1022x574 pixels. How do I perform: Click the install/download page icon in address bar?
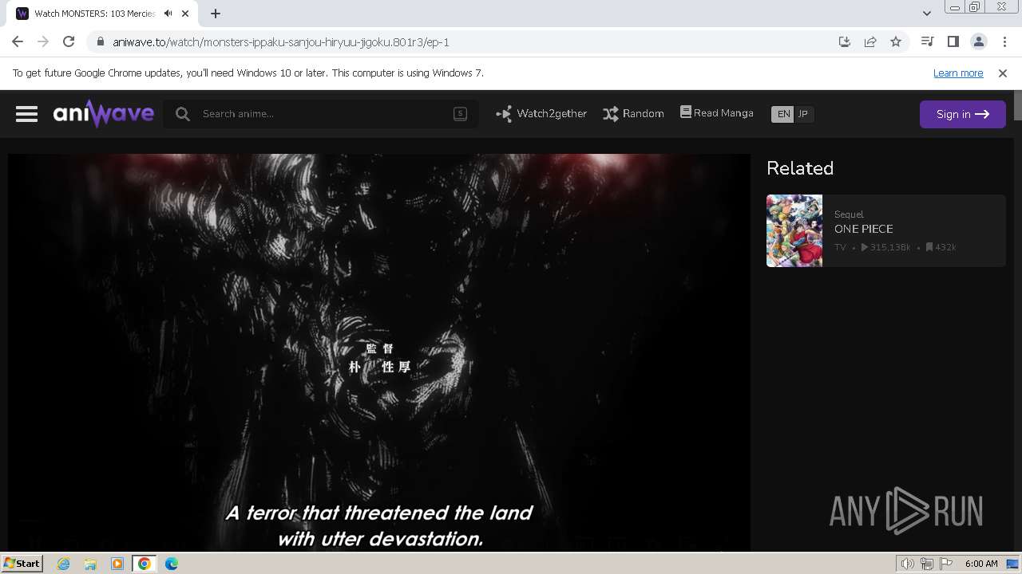845,41
